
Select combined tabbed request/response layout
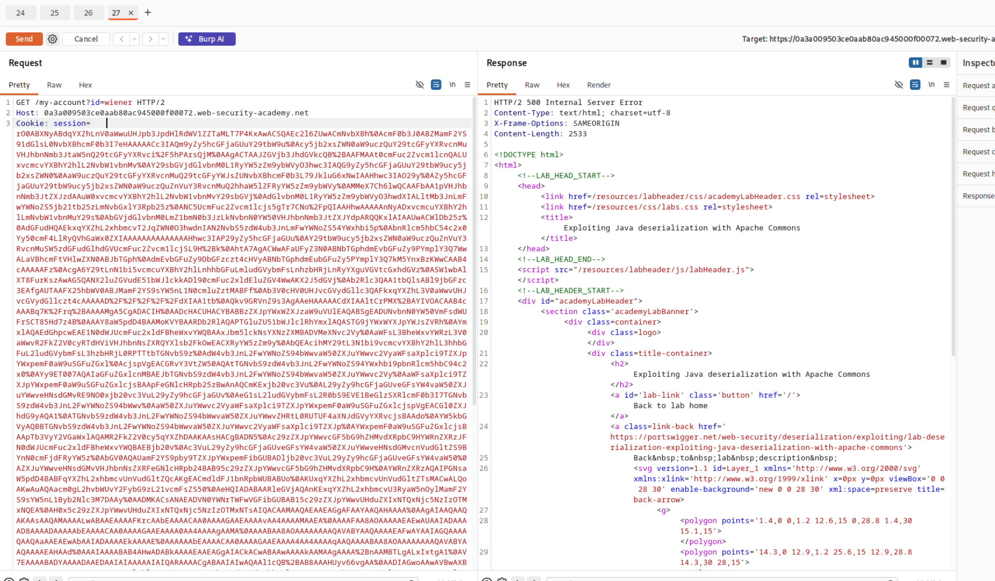point(943,63)
